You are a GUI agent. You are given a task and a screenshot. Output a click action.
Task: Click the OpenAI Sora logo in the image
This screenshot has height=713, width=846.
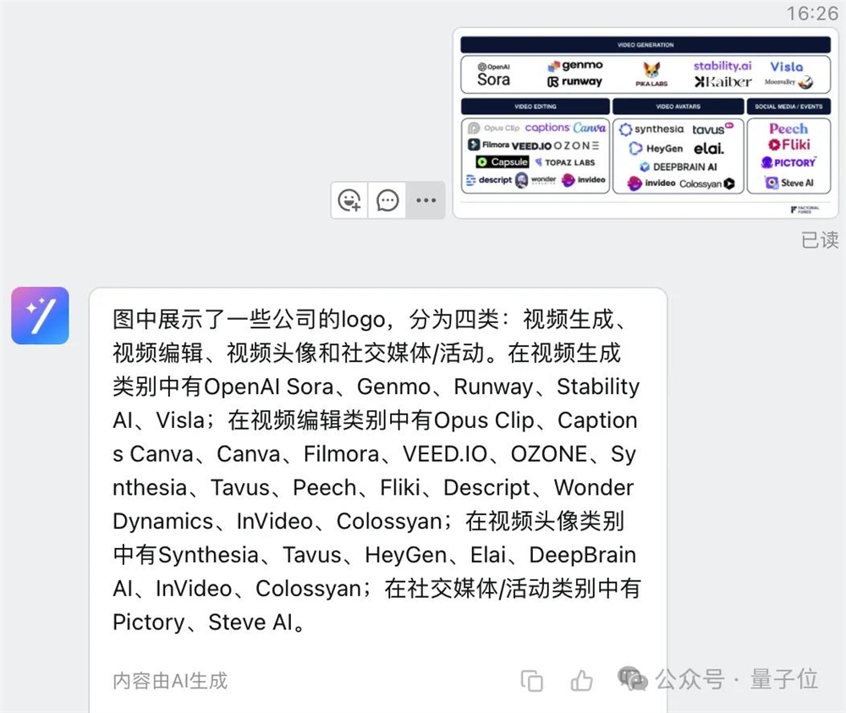(495, 72)
